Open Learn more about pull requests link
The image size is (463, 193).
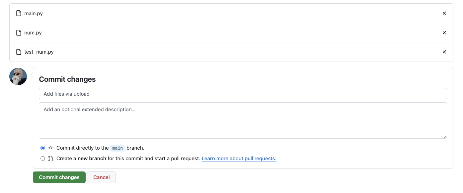(x=239, y=159)
